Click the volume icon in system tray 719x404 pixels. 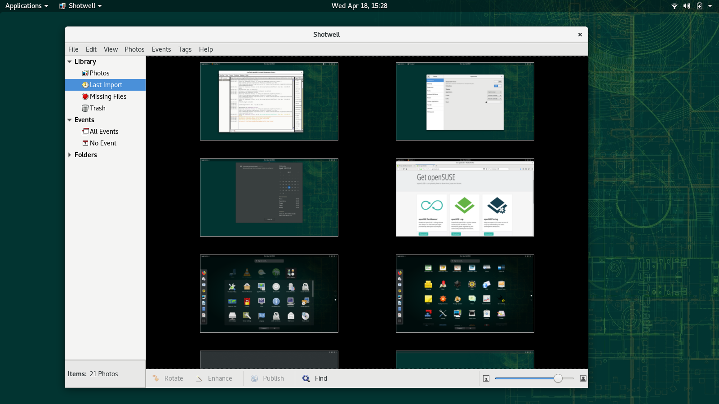point(687,6)
